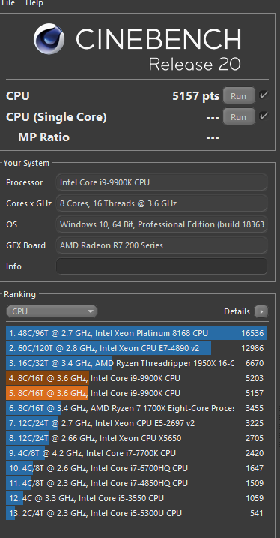Click the 16536 score value
The image size is (280, 538).
coord(252,333)
